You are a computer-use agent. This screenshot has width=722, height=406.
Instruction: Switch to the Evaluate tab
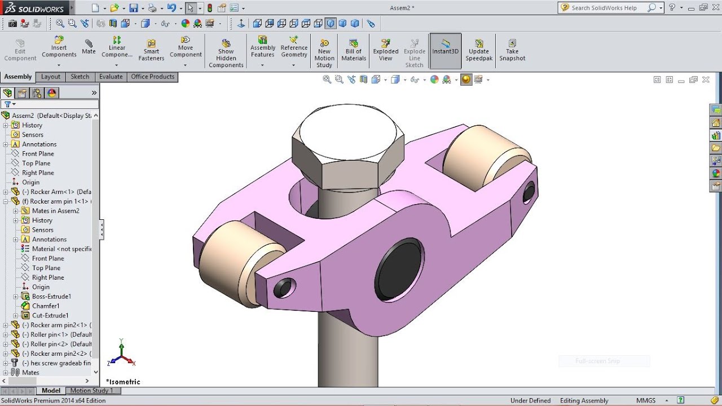click(x=111, y=77)
